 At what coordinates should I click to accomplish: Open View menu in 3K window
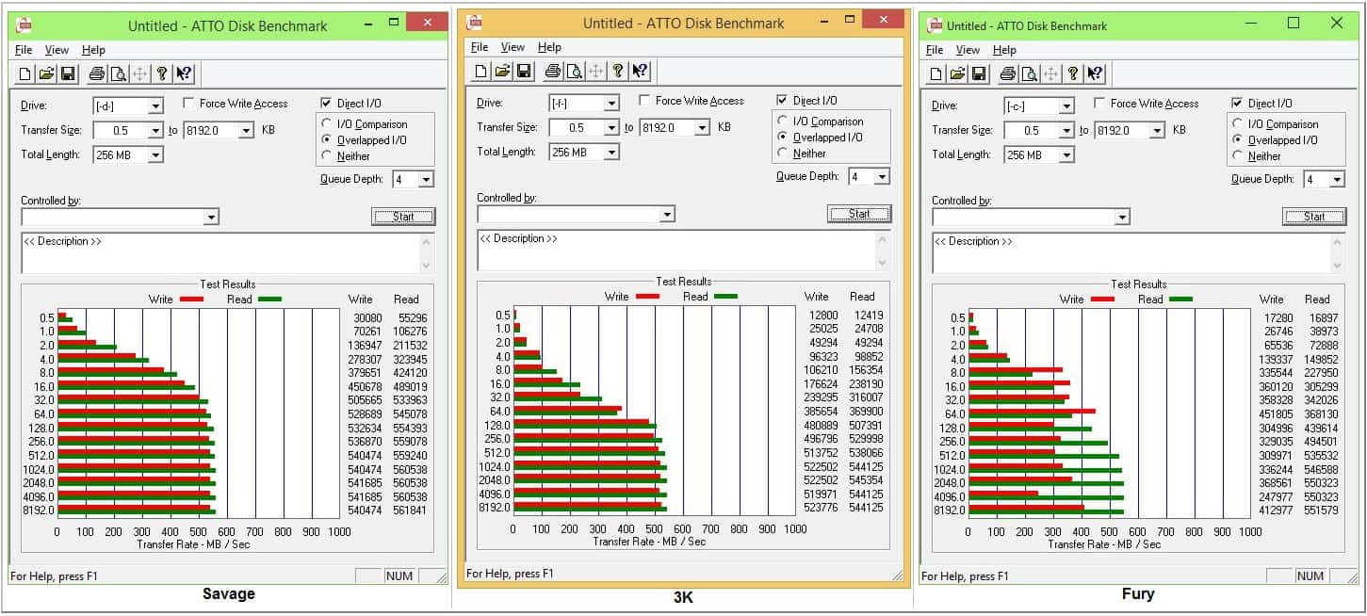(513, 47)
